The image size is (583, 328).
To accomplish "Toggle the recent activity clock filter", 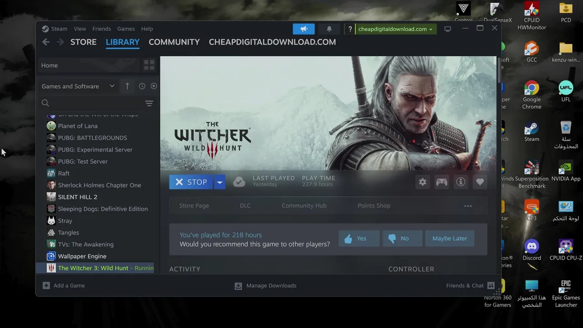I will [142, 86].
